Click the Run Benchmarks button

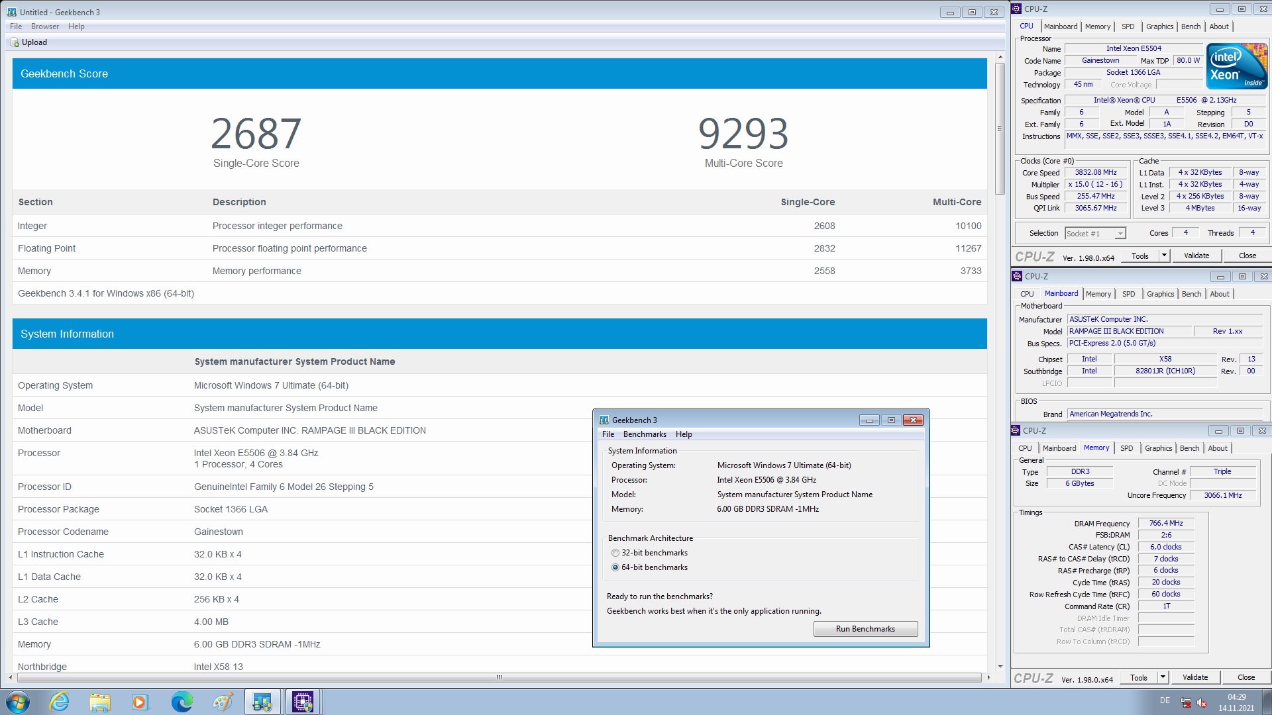coord(865,629)
